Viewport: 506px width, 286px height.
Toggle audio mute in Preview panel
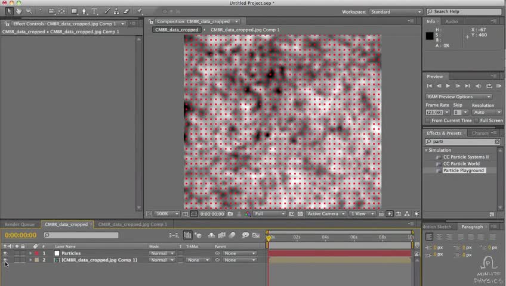pyautogui.click(x=478, y=86)
